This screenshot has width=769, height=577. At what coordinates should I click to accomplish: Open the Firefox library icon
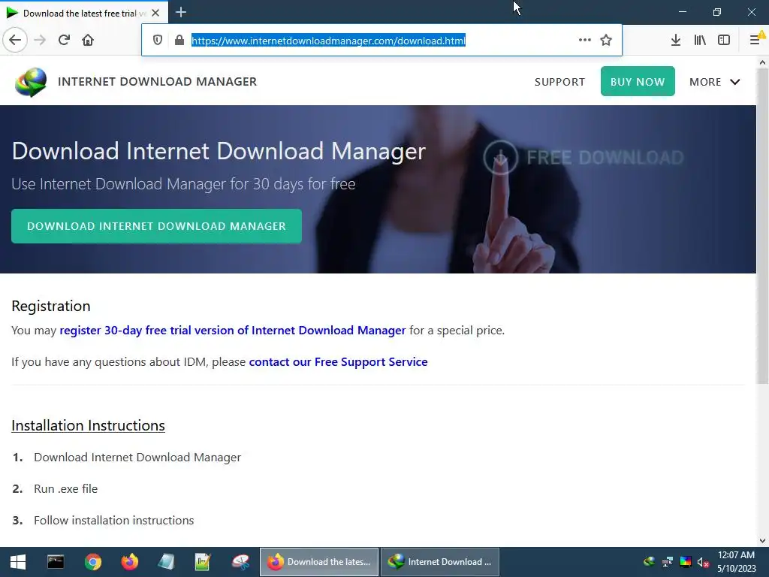pyautogui.click(x=700, y=40)
